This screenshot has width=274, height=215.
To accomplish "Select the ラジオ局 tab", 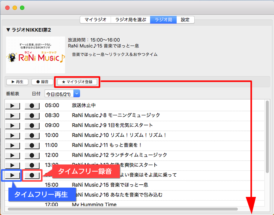I will (x=164, y=20).
